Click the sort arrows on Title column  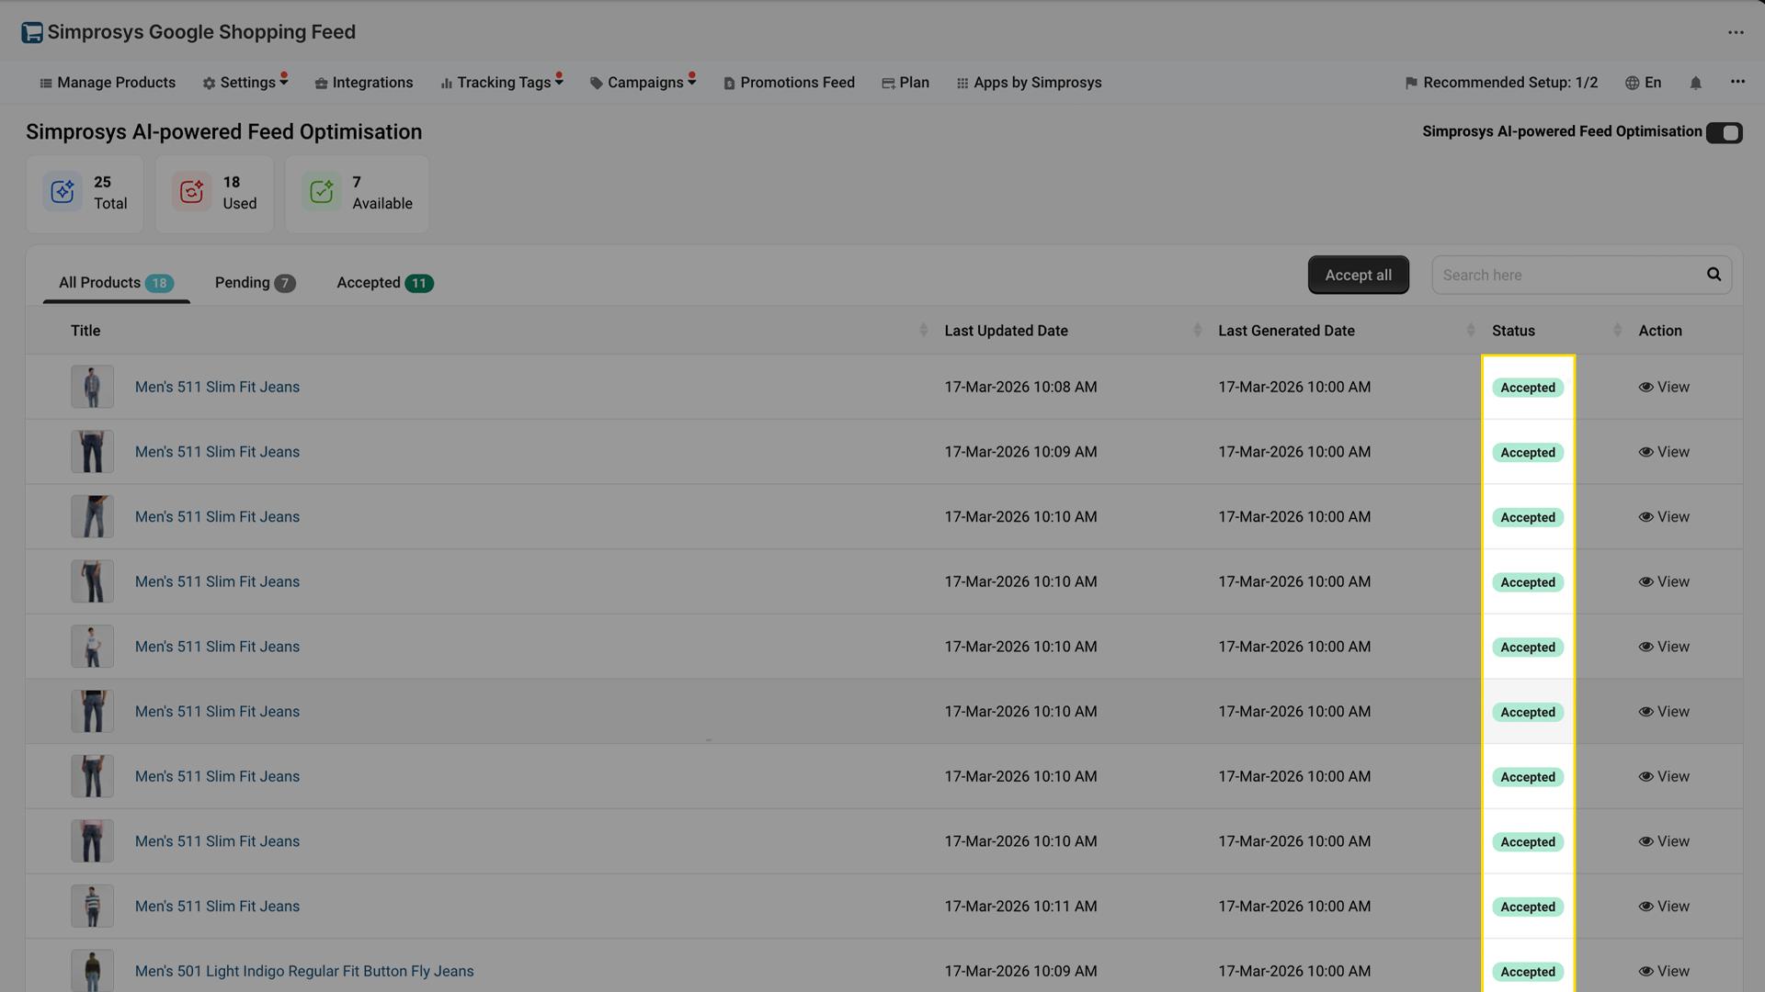coord(923,330)
